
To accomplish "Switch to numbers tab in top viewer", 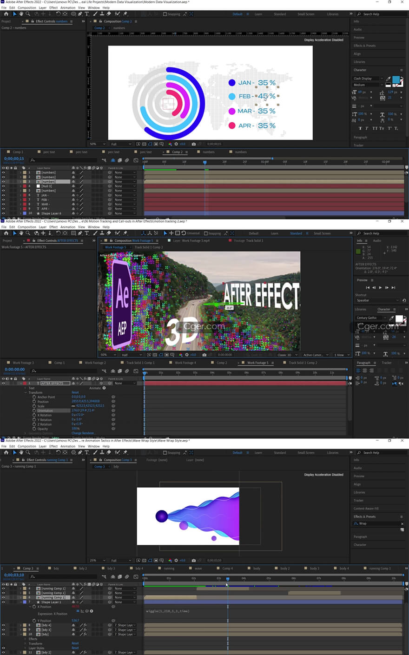I will point(119,28).
